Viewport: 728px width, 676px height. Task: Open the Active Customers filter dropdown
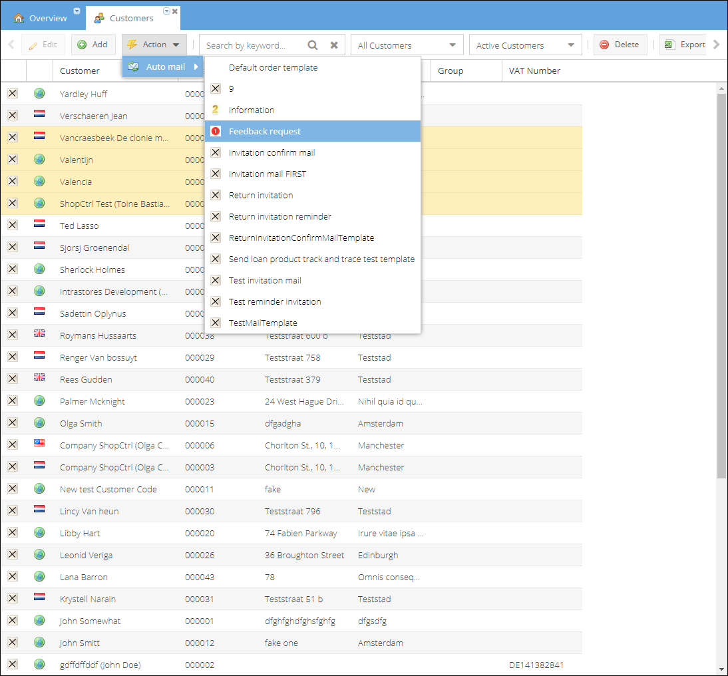526,45
